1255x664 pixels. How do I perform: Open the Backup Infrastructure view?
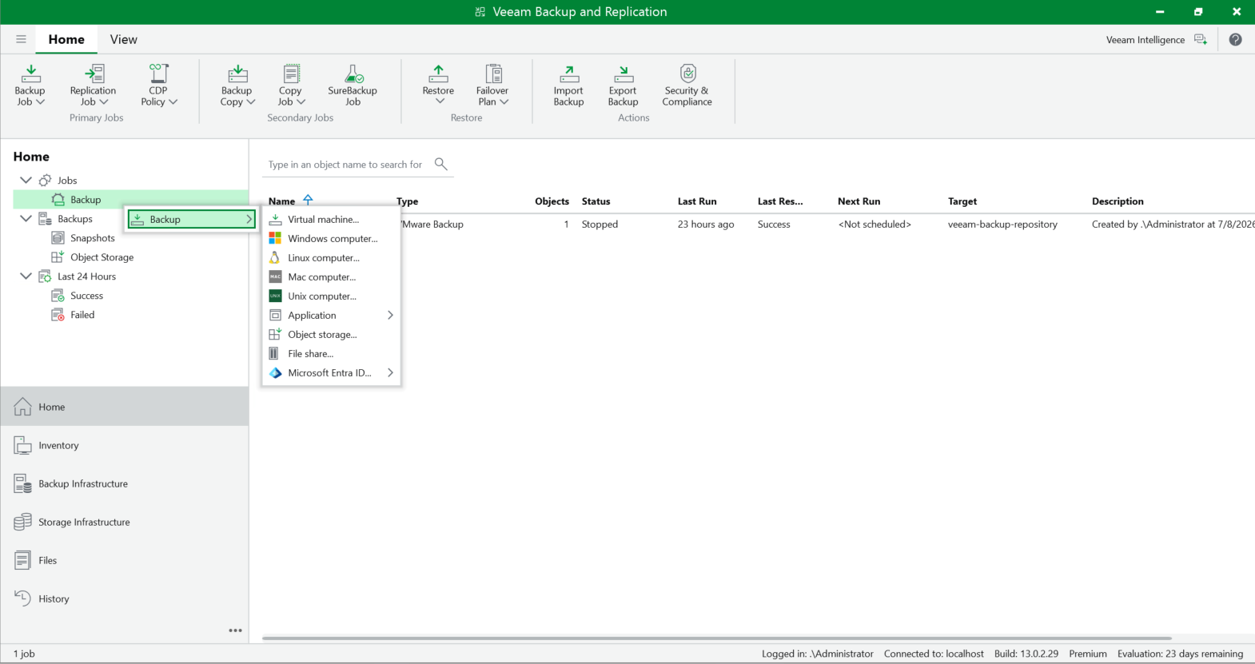pyautogui.click(x=125, y=483)
